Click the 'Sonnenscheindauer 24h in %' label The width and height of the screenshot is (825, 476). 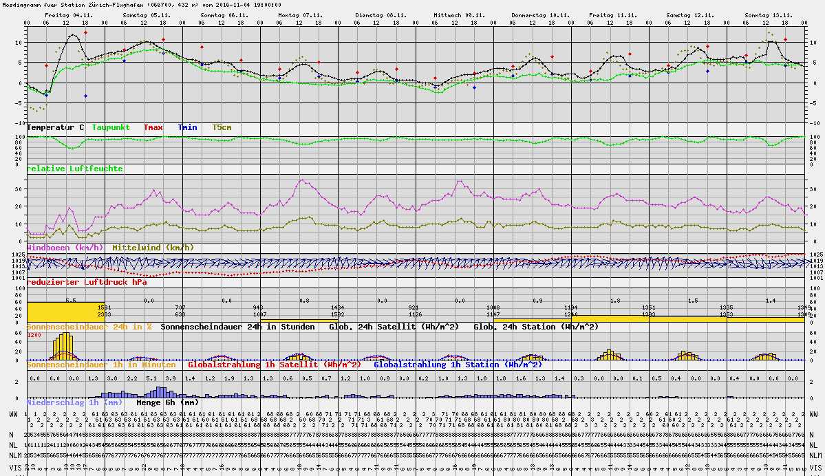pyautogui.click(x=89, y=327)
